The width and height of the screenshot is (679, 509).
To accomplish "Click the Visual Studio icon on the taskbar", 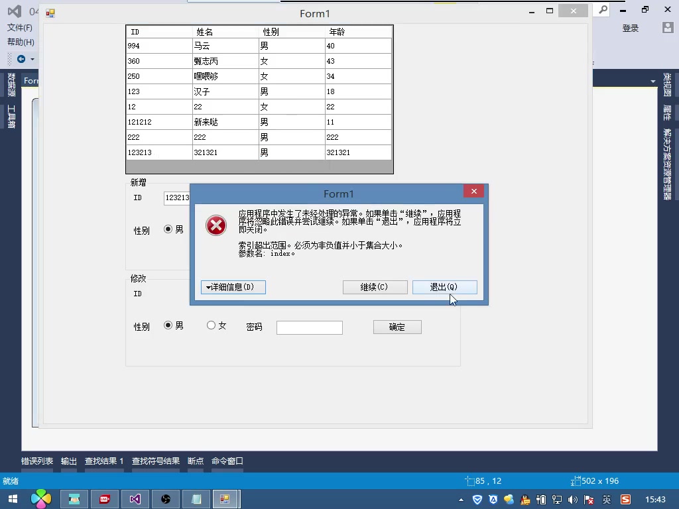I will tap(135, 498).
